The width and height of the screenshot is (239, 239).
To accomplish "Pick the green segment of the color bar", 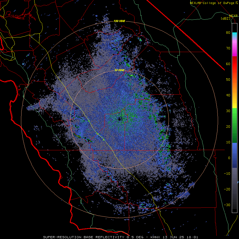I will click(x=234, y=125).
